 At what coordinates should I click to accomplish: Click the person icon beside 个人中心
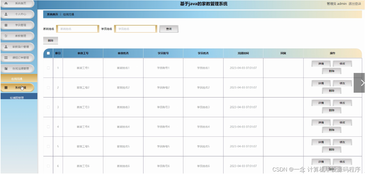(6, 14)
